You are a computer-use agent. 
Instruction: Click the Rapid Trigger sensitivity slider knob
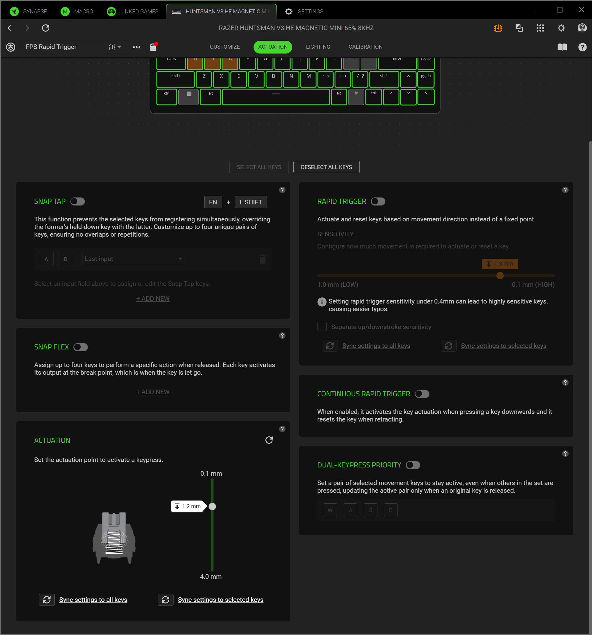tap(500, 276)
